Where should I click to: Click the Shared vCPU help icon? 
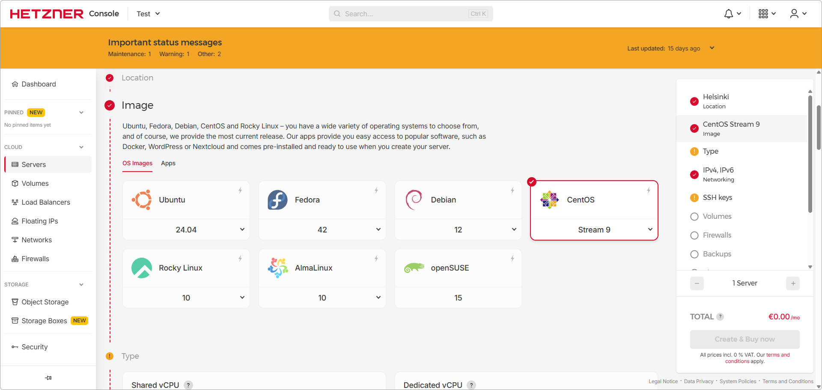click(x=188, y=385)
